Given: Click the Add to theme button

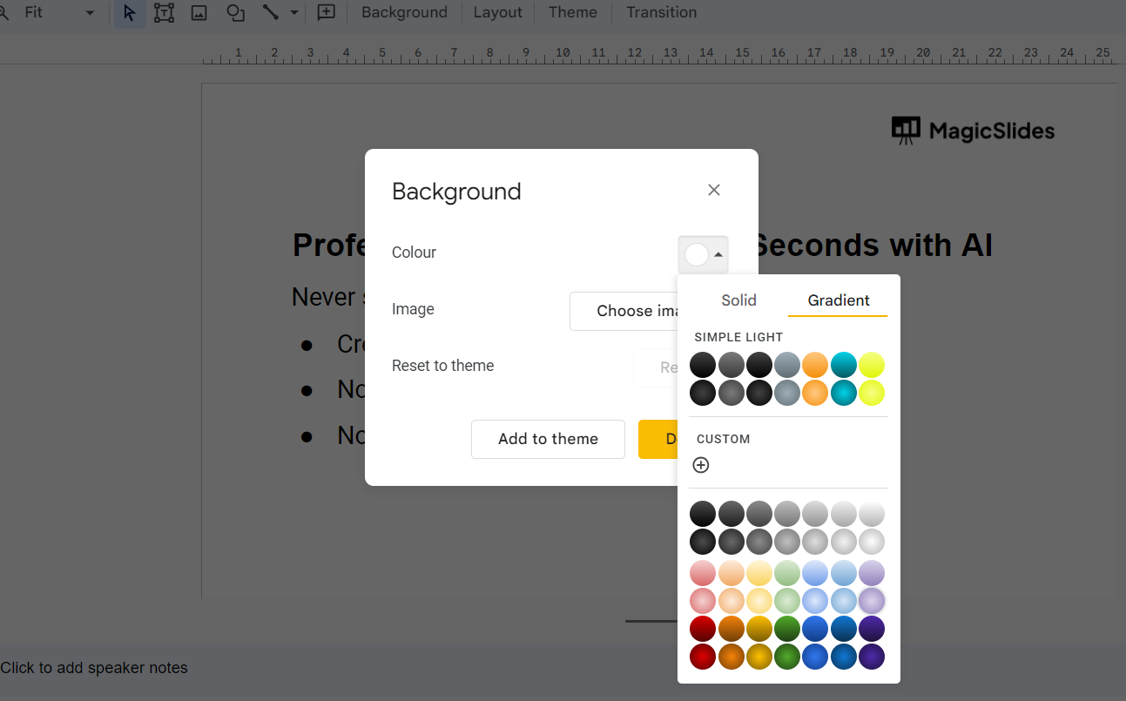Looking at the screenshot, I should [x=548, y=439].
